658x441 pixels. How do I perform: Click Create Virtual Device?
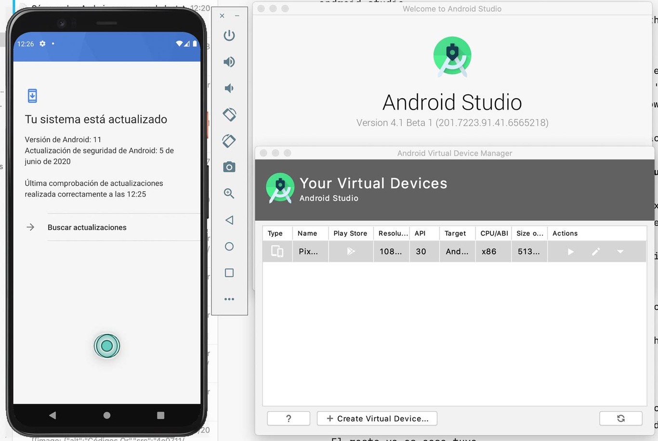pyautogui.click(x=377, y=418)
